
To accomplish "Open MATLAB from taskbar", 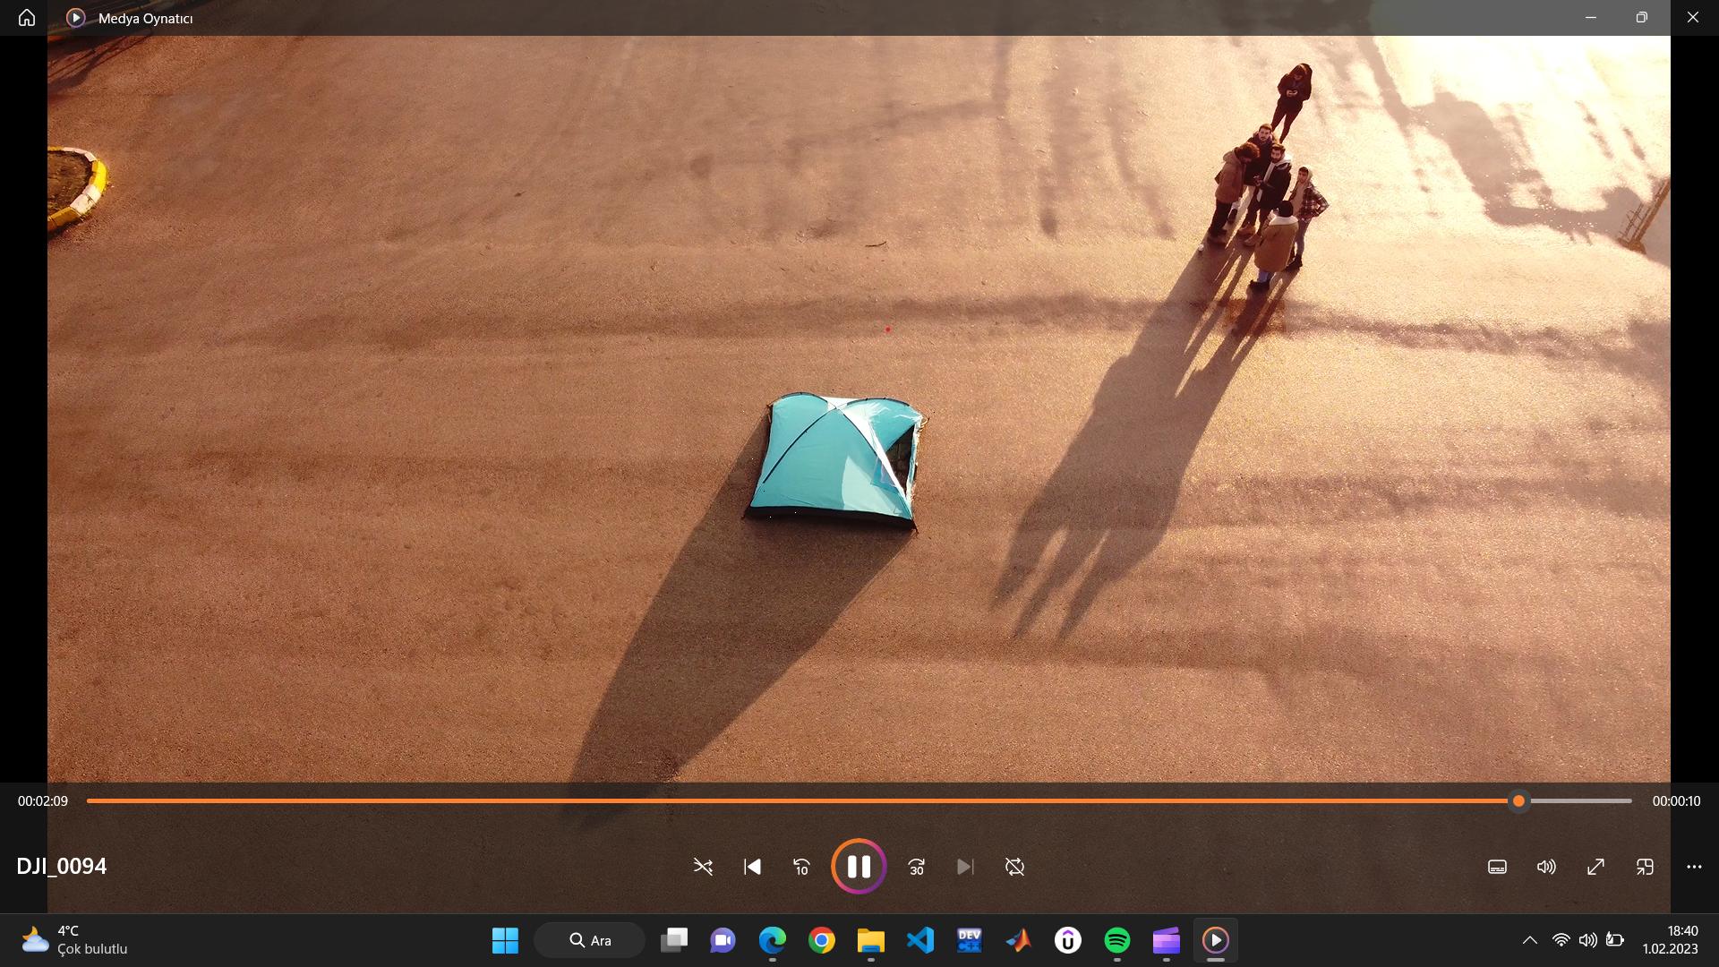I will click(1019, 940).
